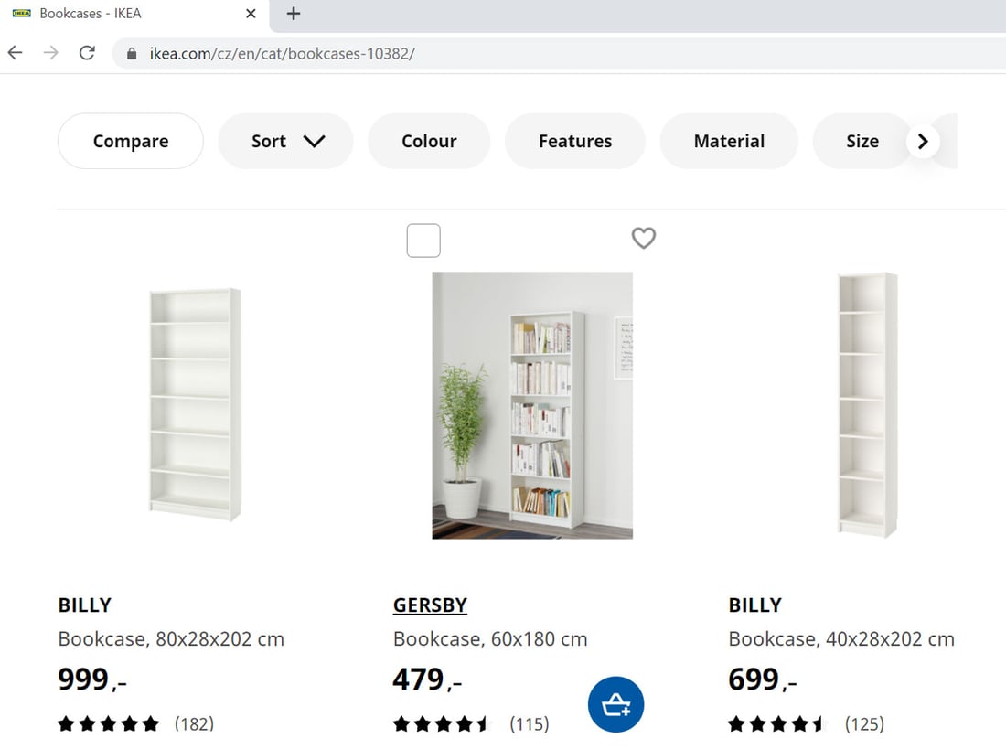Click the forward navigation arrow
Image resolution: width=1006 pixels, height=749 pixels.
pos(51,52)
